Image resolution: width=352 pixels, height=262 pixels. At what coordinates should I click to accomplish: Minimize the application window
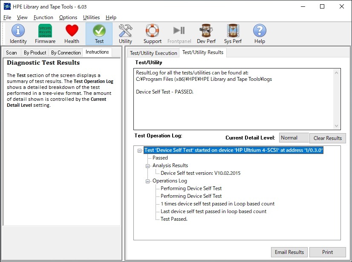(x=303, y=6)
